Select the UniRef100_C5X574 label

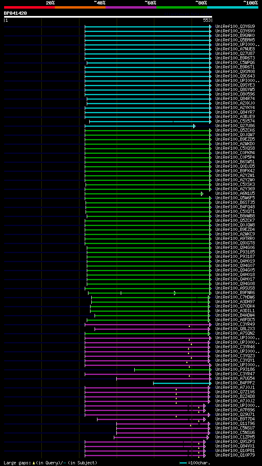pos(235,121)
